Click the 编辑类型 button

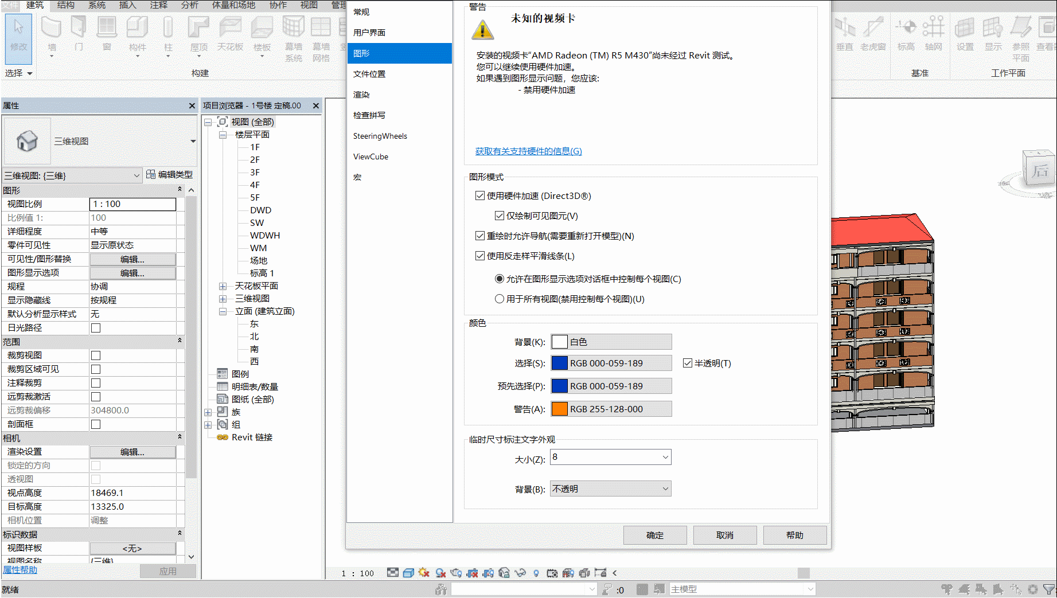[170, 174]
